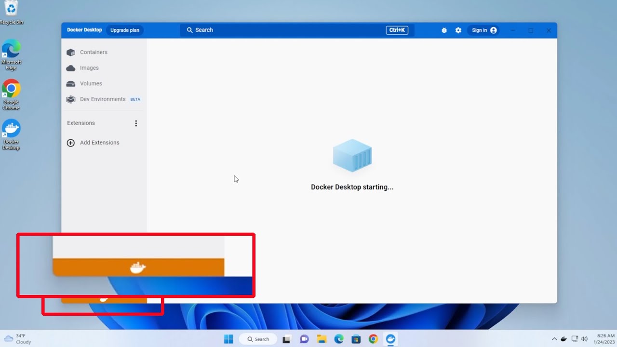Click the network icon in the tray
The height and width of the screenshot is (347, 617).
point(575,339)
